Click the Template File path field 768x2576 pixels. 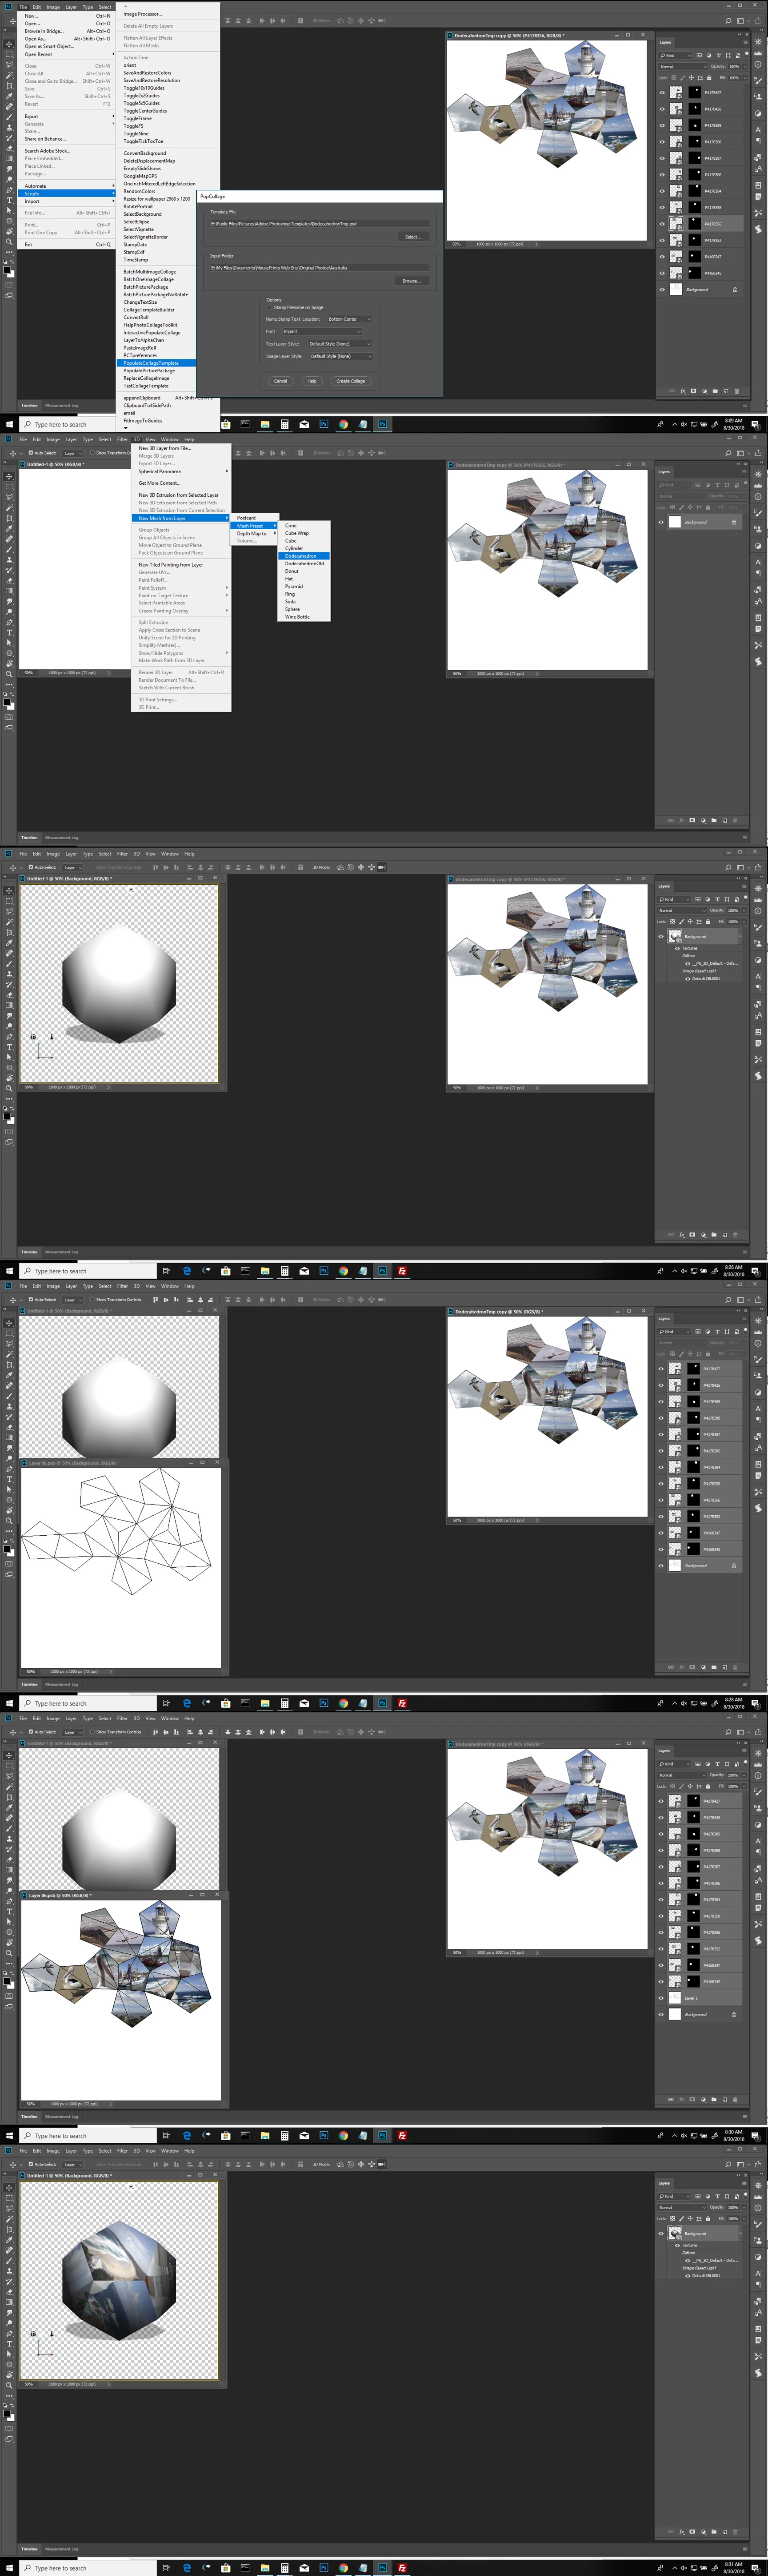click(x=319, y=224)
